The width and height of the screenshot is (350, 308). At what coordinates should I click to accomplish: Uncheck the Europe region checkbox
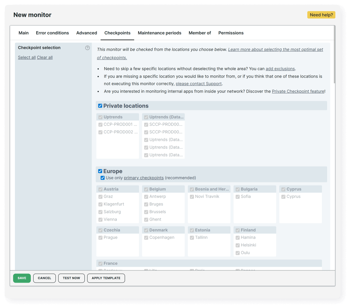[100, 171]
